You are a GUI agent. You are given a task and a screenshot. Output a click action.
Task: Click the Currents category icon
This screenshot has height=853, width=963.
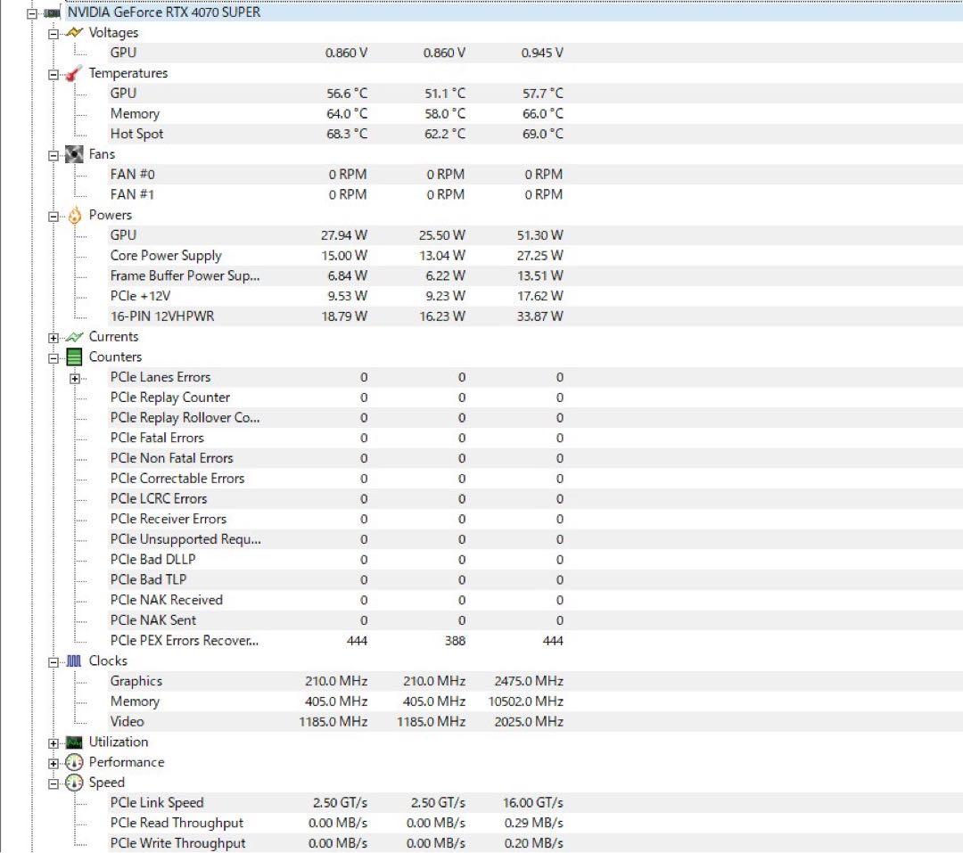click(x=75, y=337)
